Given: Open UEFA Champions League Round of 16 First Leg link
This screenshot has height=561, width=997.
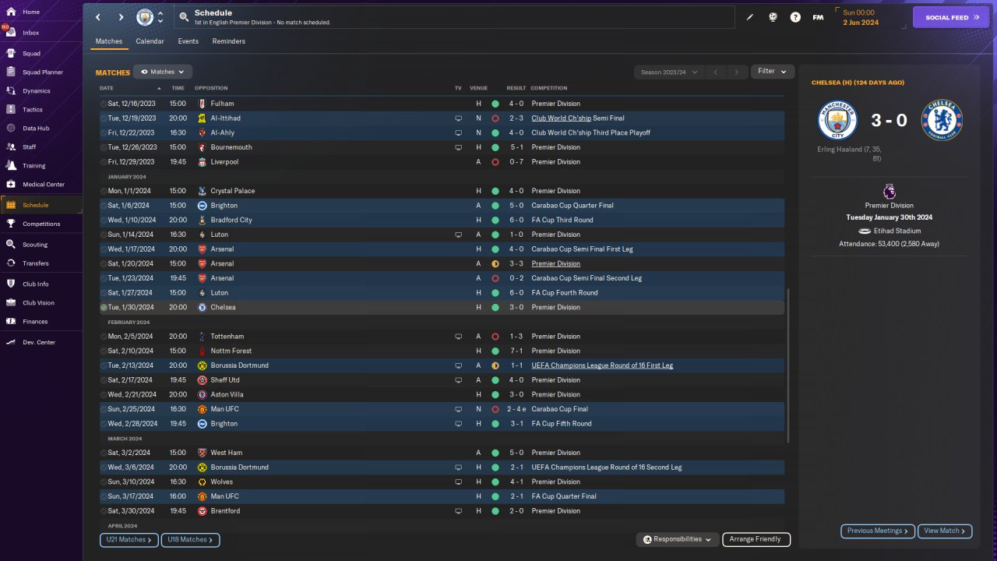Looking at the screenshot, I should coord(602,365).
